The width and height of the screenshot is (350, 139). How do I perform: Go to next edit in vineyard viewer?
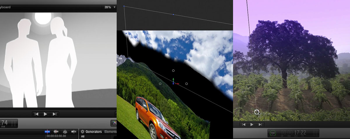(260, 124)
